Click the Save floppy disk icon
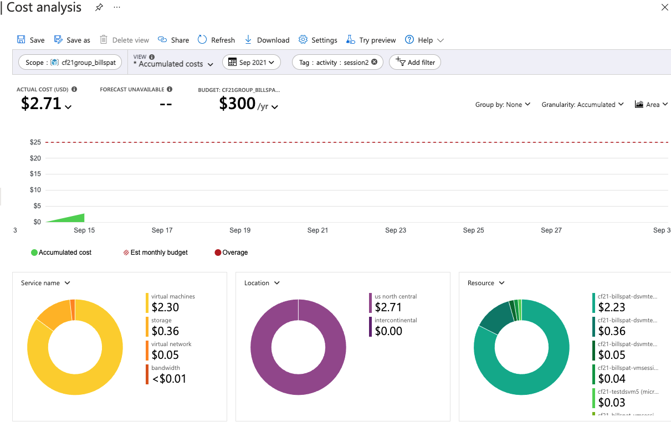The height and width of the screenshot is (422, 671). pos(21,40)
